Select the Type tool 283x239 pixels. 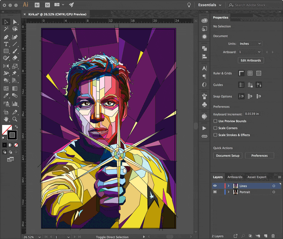pos(6,44)
